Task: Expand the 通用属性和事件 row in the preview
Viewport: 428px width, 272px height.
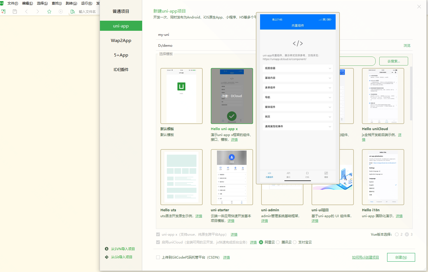Action: pos(298,126)
